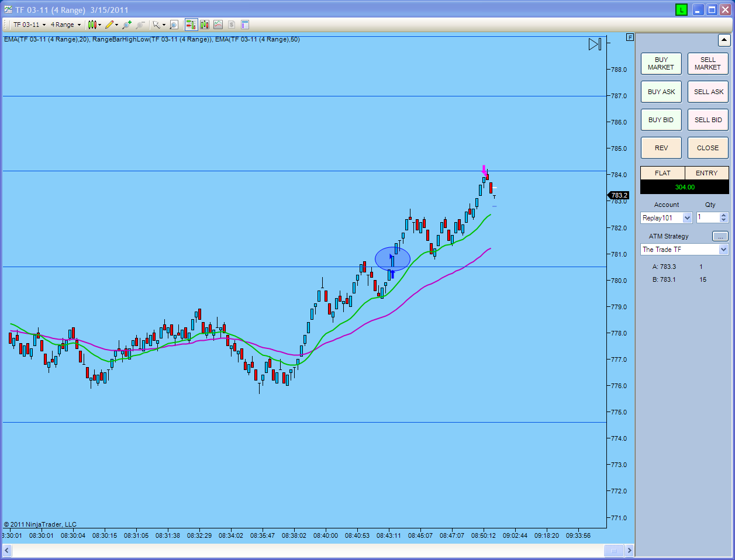Click the SELL BID button
735x560 pixels.
pos(708,120)
